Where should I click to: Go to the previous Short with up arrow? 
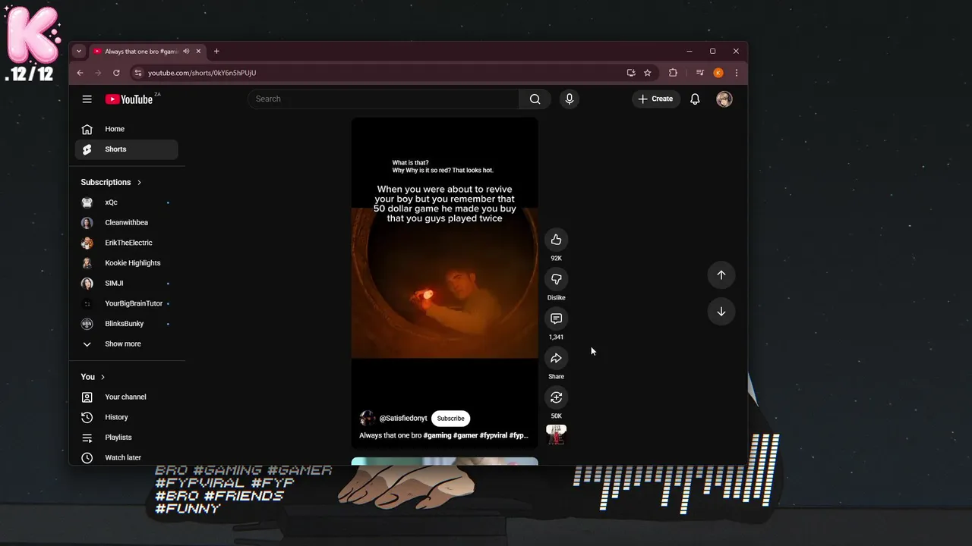click(x=721, y=275)
